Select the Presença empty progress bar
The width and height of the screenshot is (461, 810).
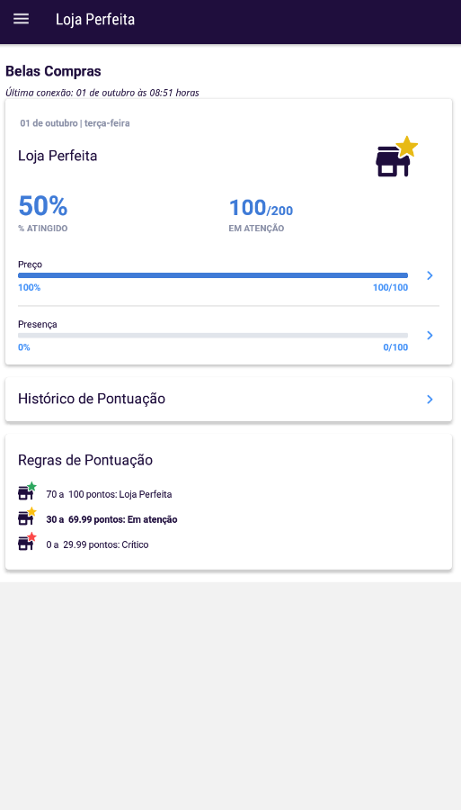213,336
